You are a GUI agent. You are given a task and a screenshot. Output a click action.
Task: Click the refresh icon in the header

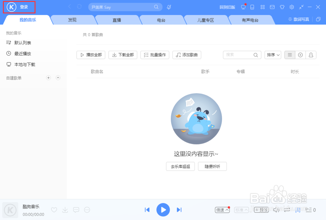(79, 7)
